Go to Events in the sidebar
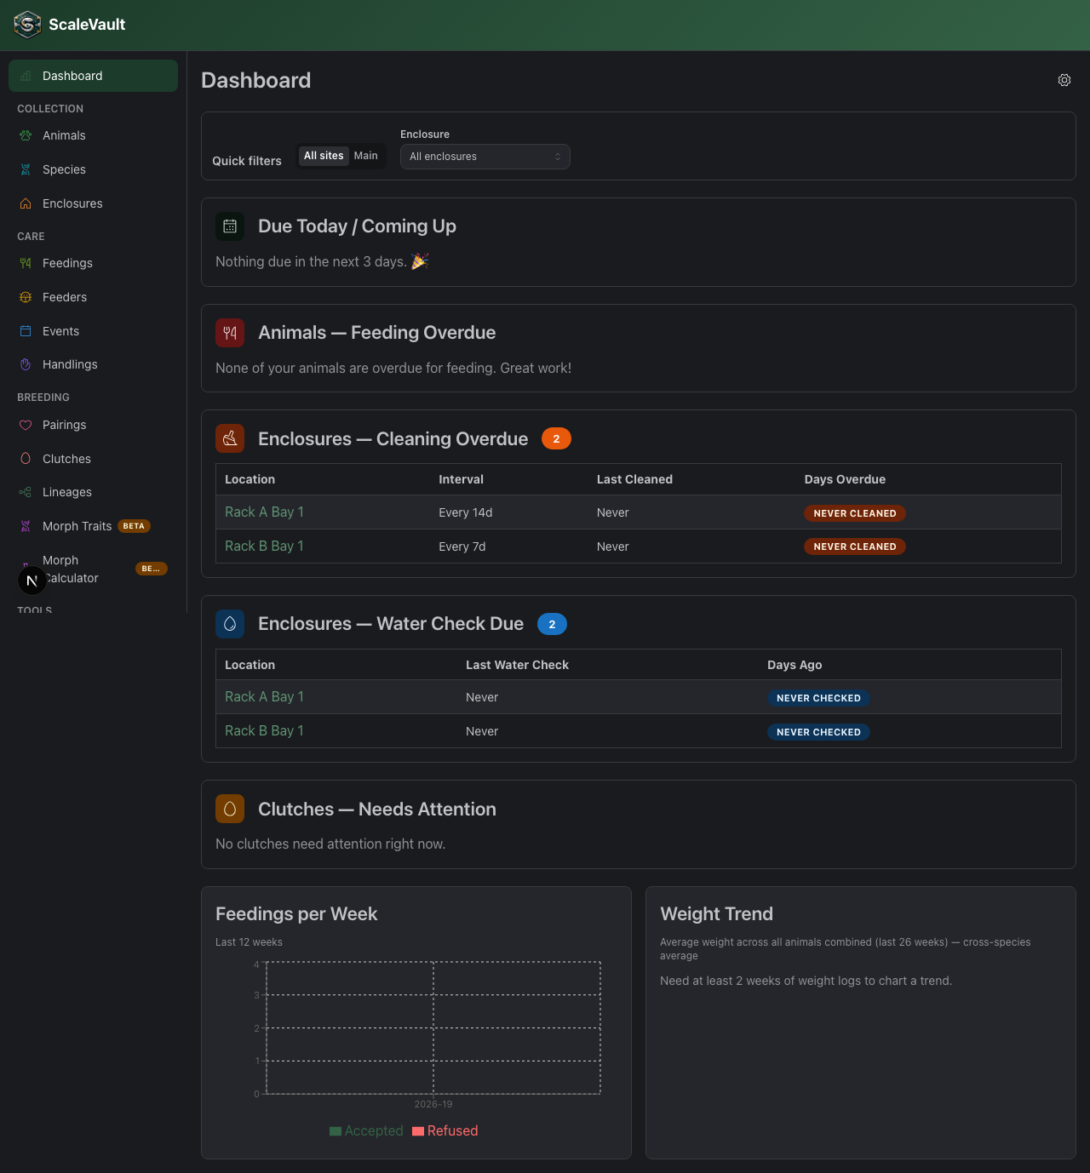 93,331
